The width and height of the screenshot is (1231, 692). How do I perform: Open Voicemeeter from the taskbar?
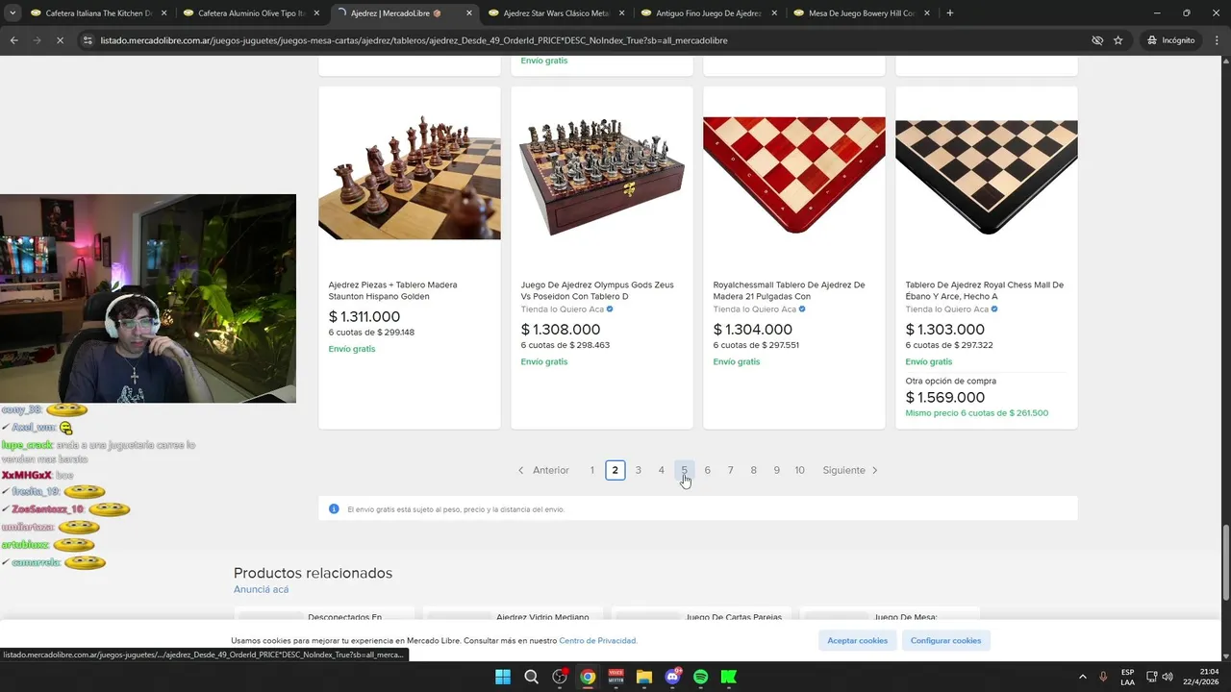tap(615, 677)
